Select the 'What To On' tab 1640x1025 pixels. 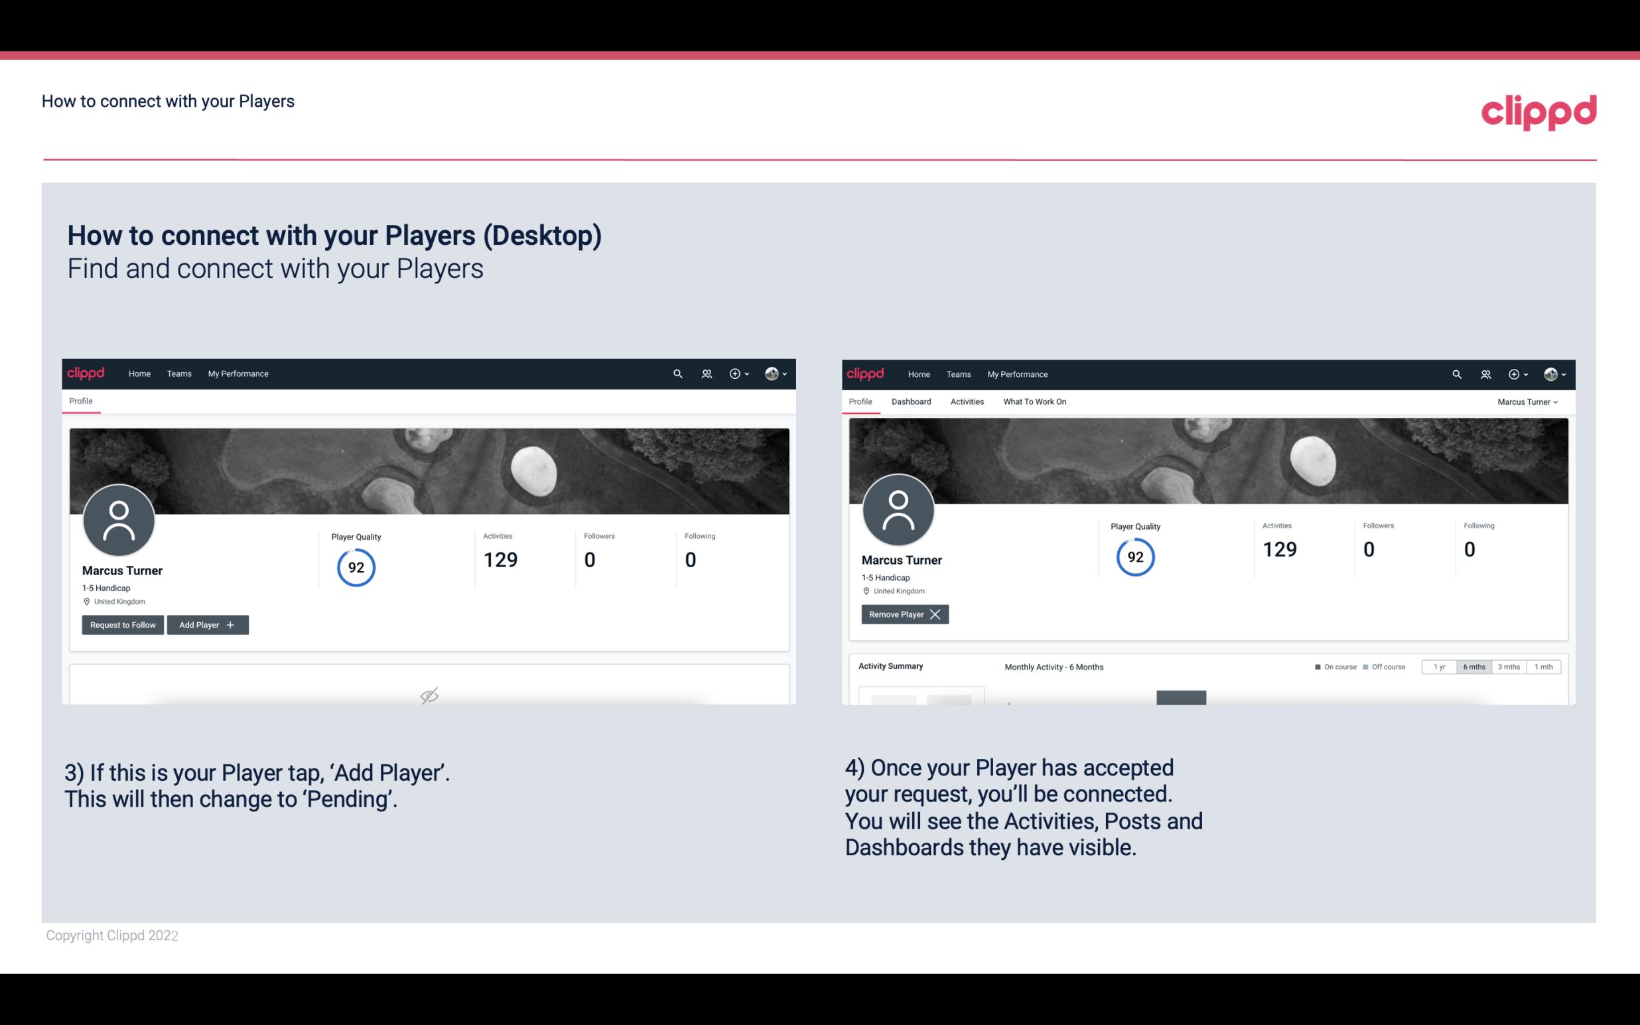pos(1034,401)
